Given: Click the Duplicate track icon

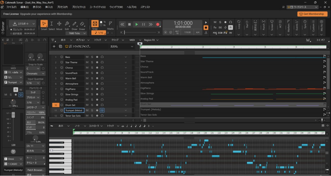Looking at the screenshot, I should pos(60,46).
